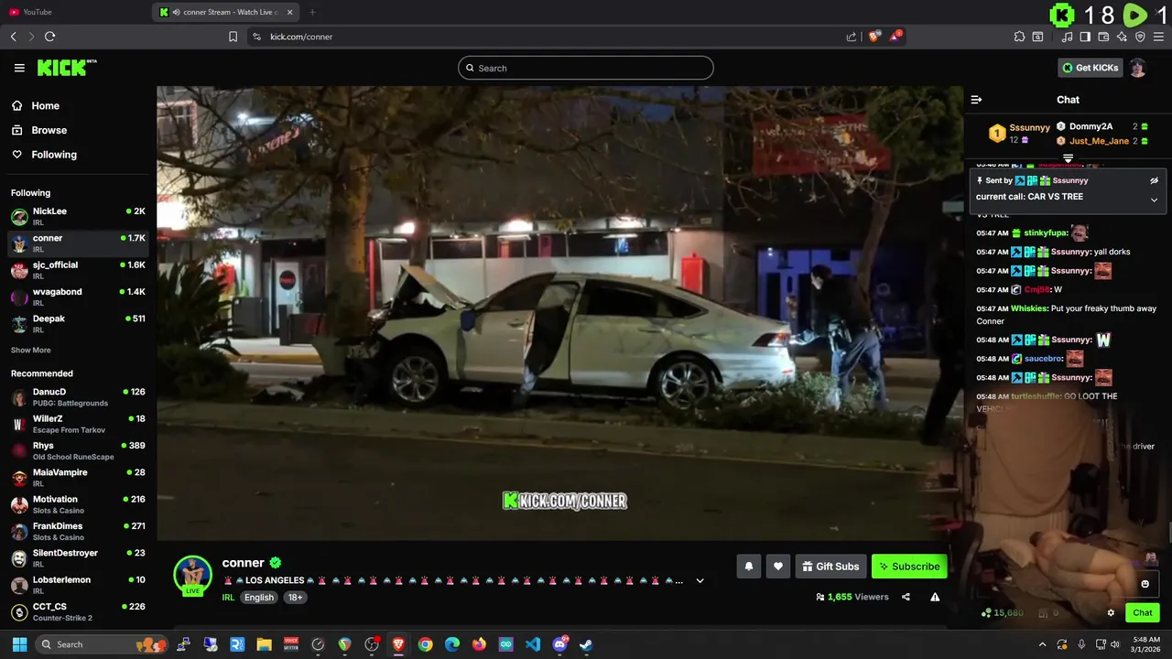1172x659 pixels.
Task: Collapse the pinned message chevron
Action: tap(1154, 200)
